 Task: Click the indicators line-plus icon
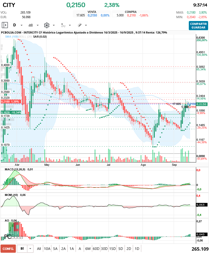[63, 25]
